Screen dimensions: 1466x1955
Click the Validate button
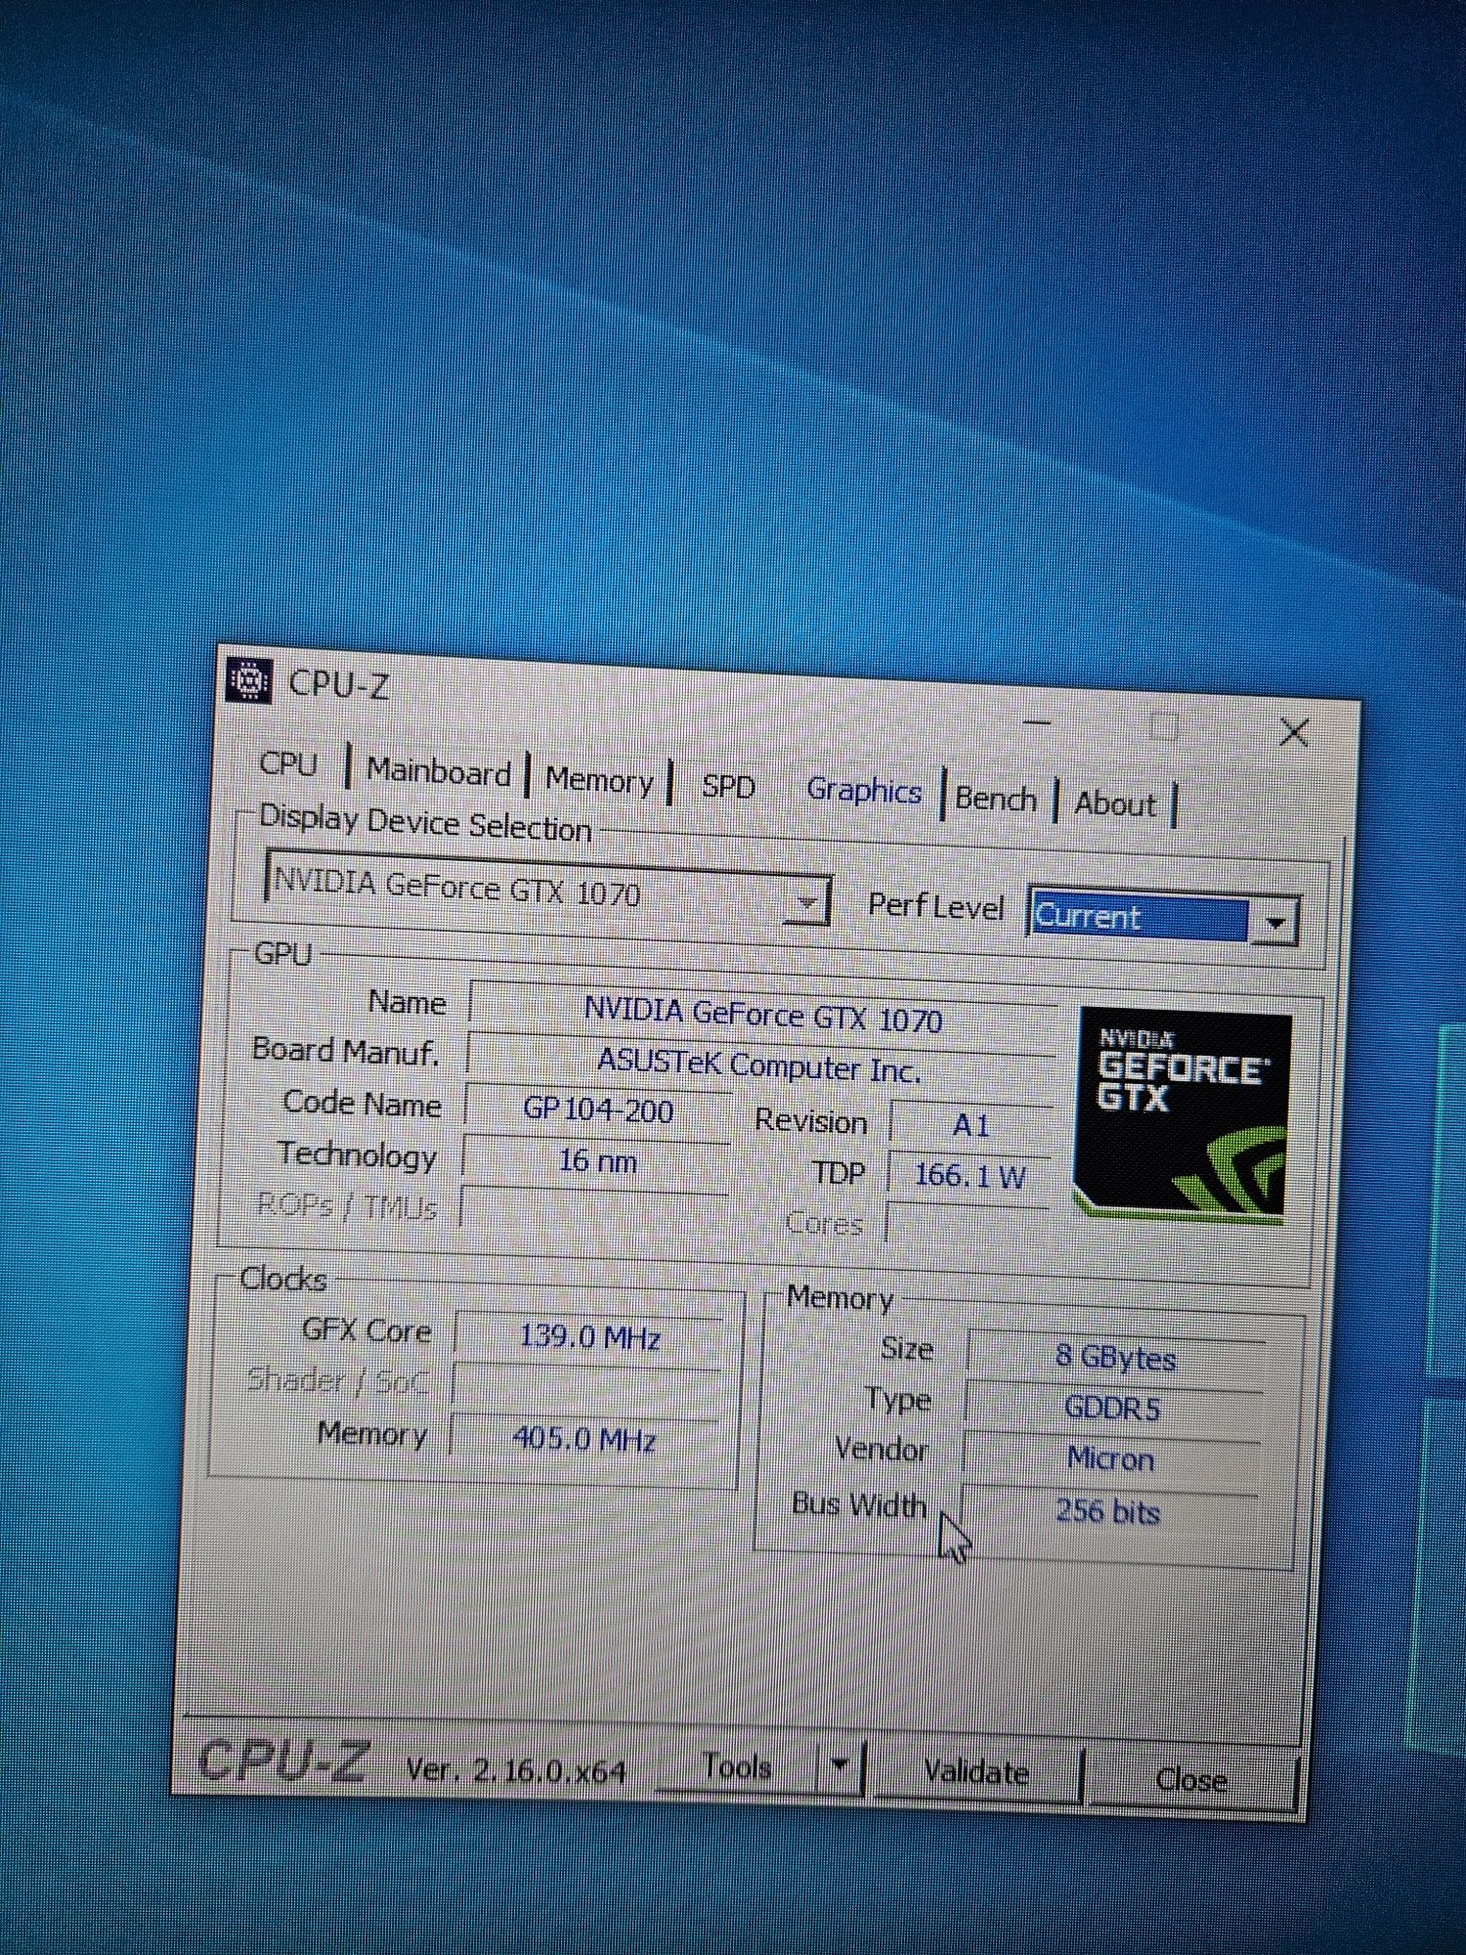coord(977,1772)
